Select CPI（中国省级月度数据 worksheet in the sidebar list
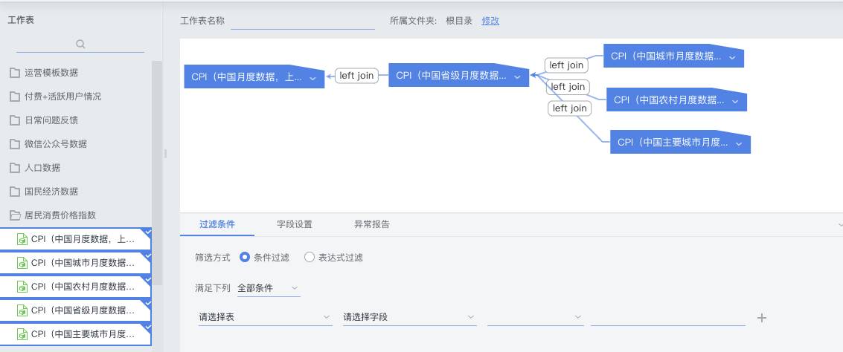The image size is (843, 352). (x=76, y=310)
